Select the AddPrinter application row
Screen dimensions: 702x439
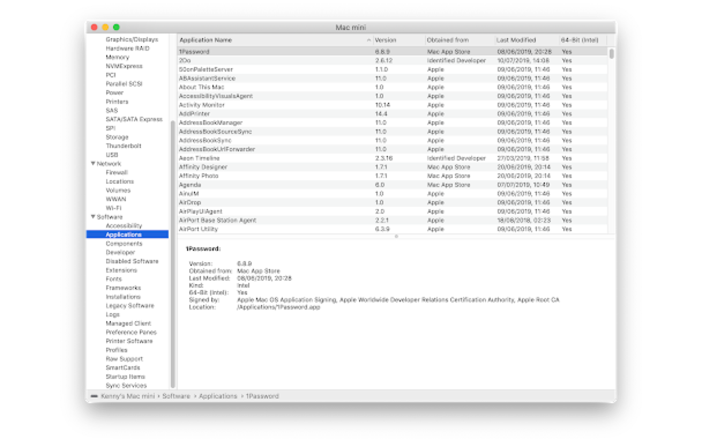click(x=392, y=114)
